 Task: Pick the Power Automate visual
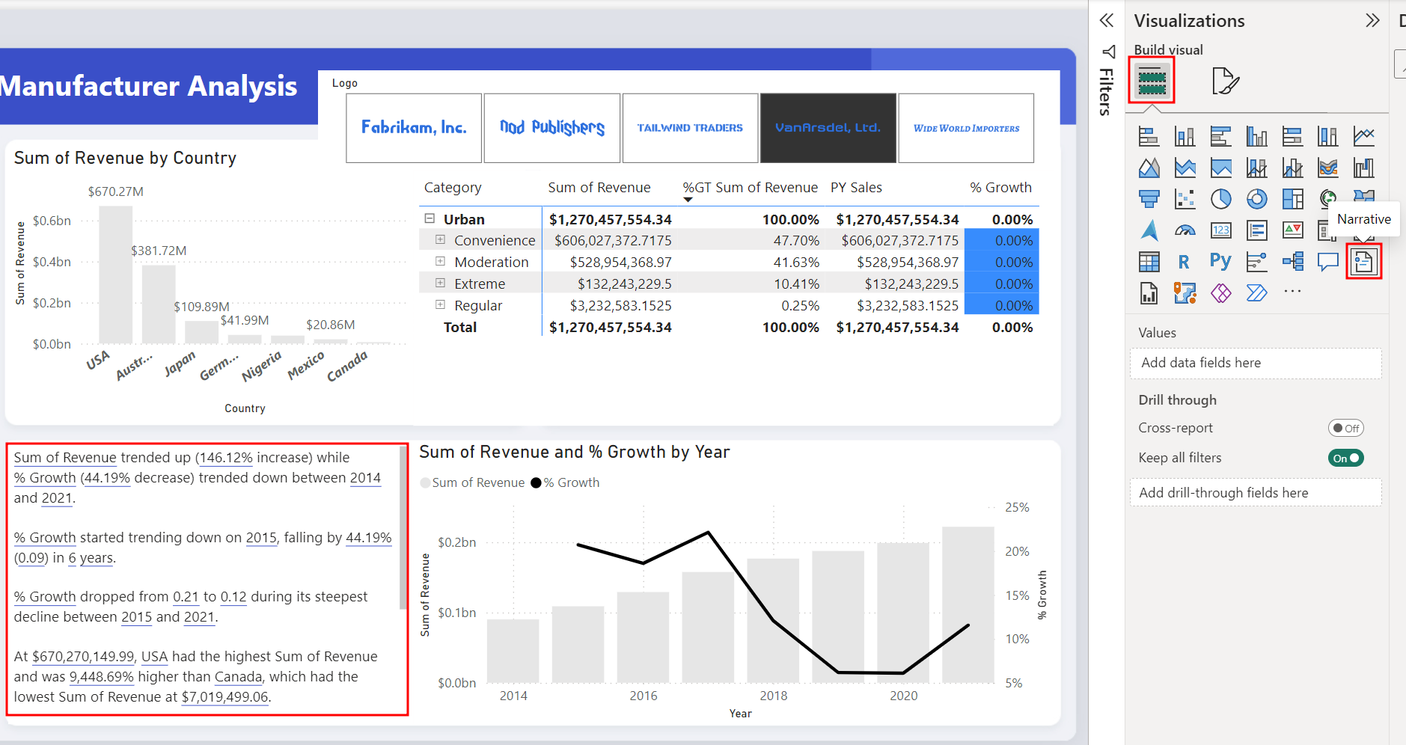(1256, 293)
